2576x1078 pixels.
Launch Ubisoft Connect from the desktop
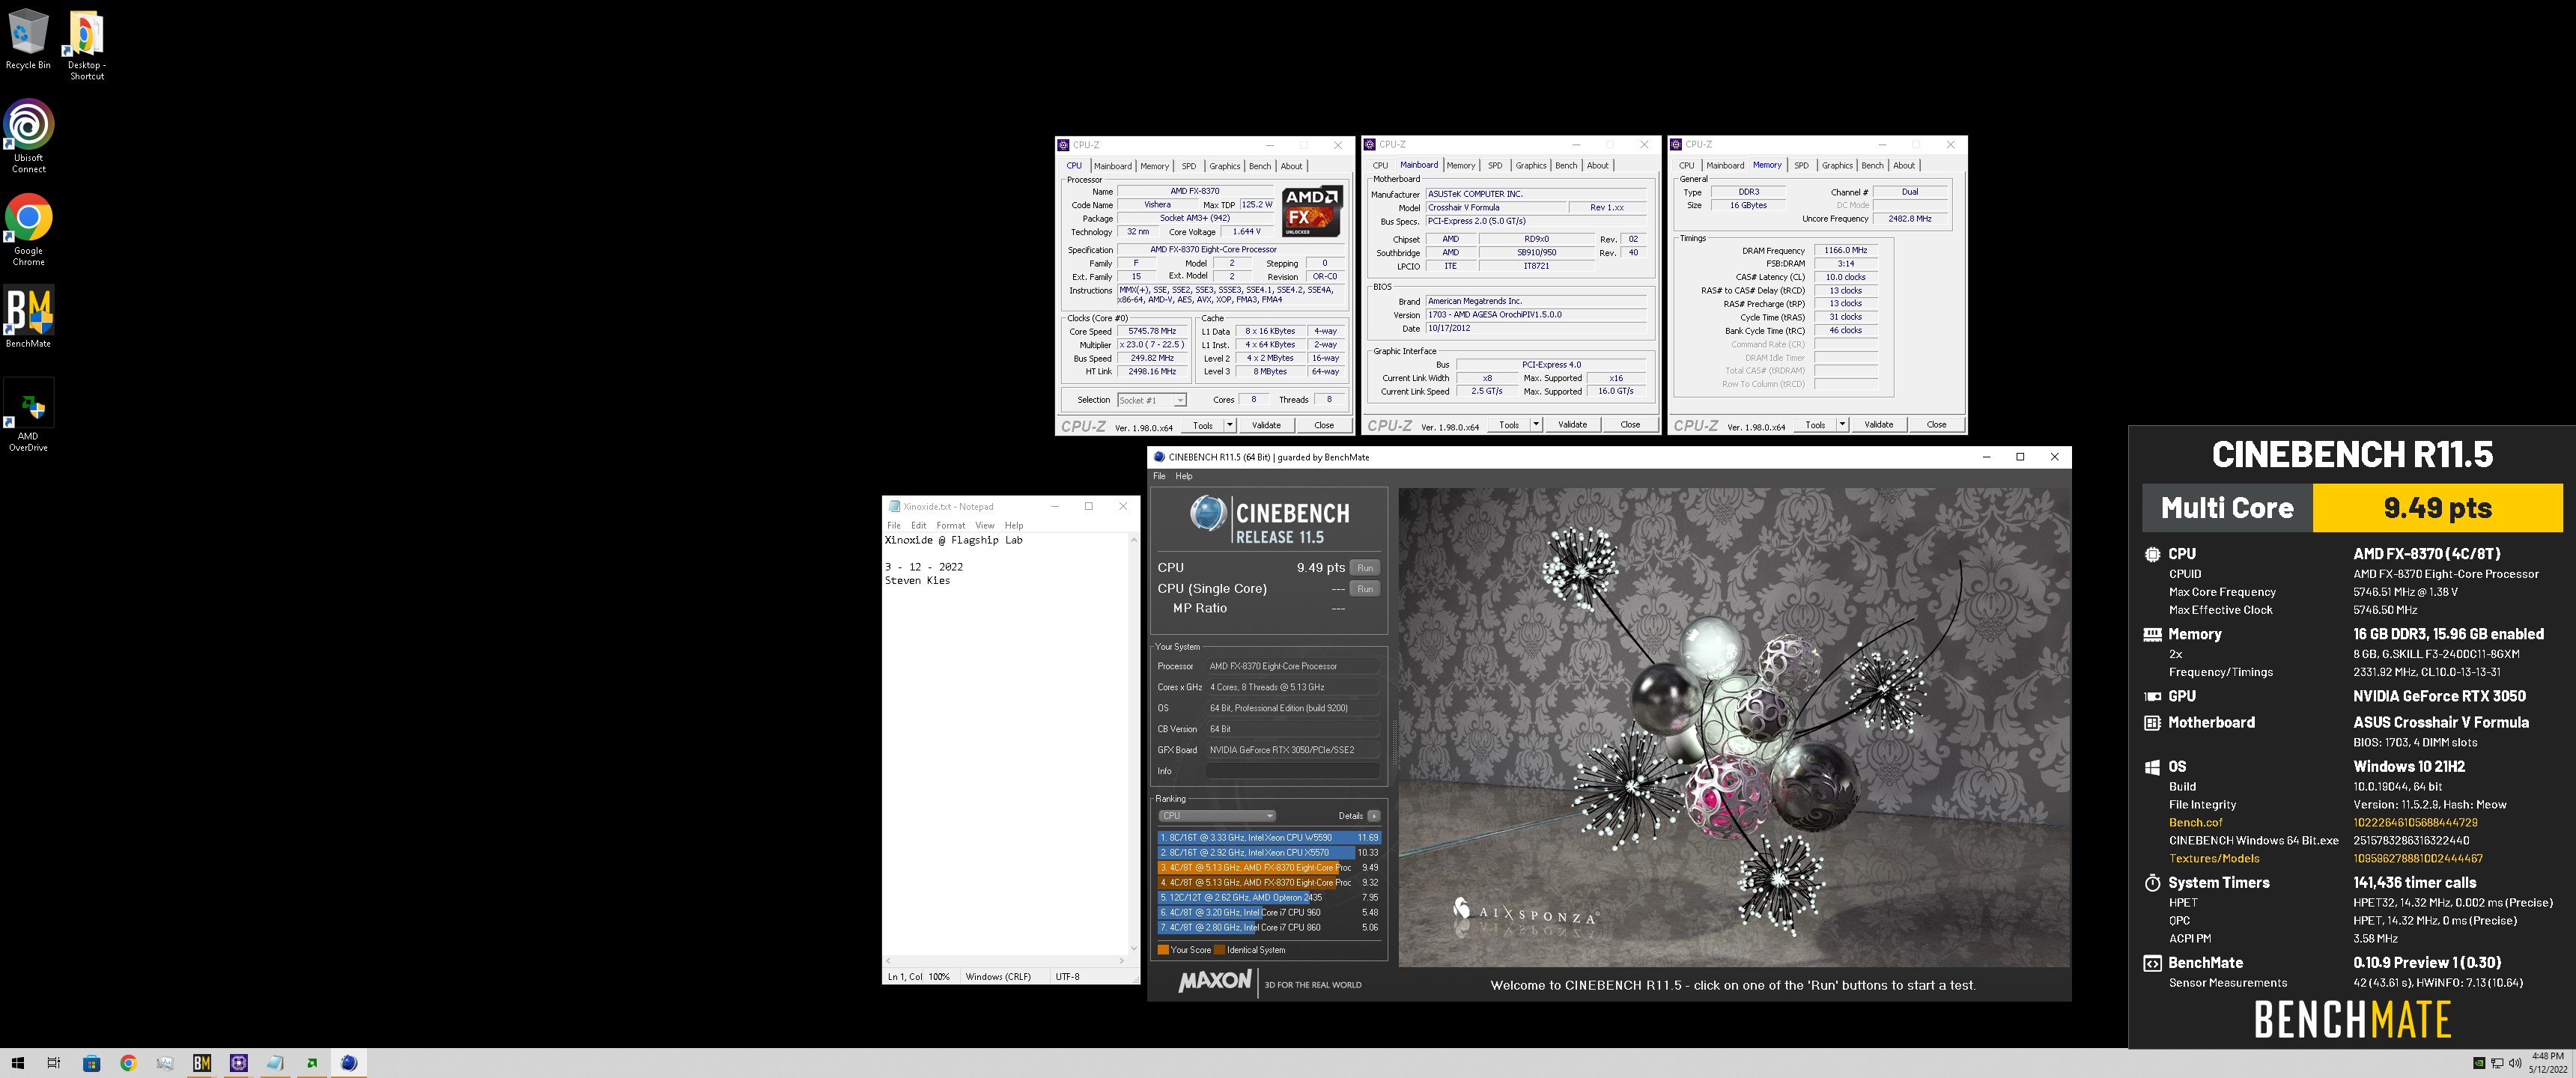pos(28,136)
